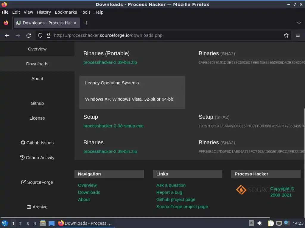Open the Github project page link

pyautogui.click(x=176, y=199)
